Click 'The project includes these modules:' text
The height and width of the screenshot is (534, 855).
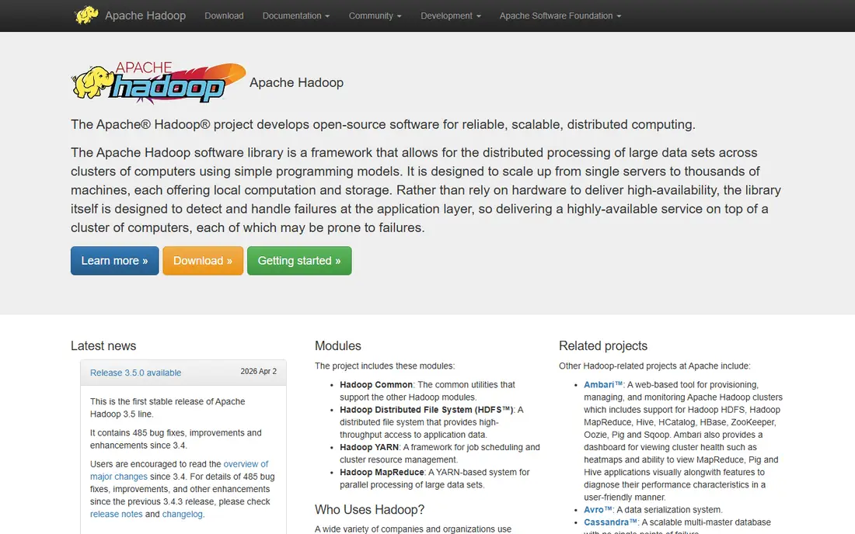tap(385, 366)
